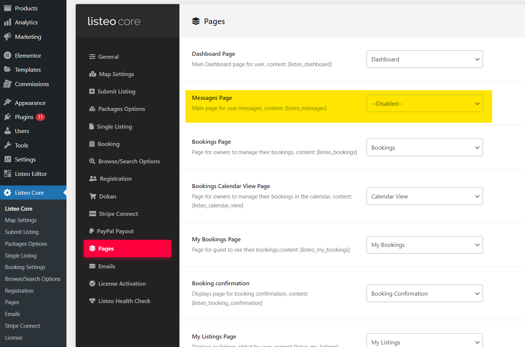The width and height of the screenshot is (525, 347).
Task: Click the PayPal Payout icon
Action: pyautogui.click(x=92, y=231)
